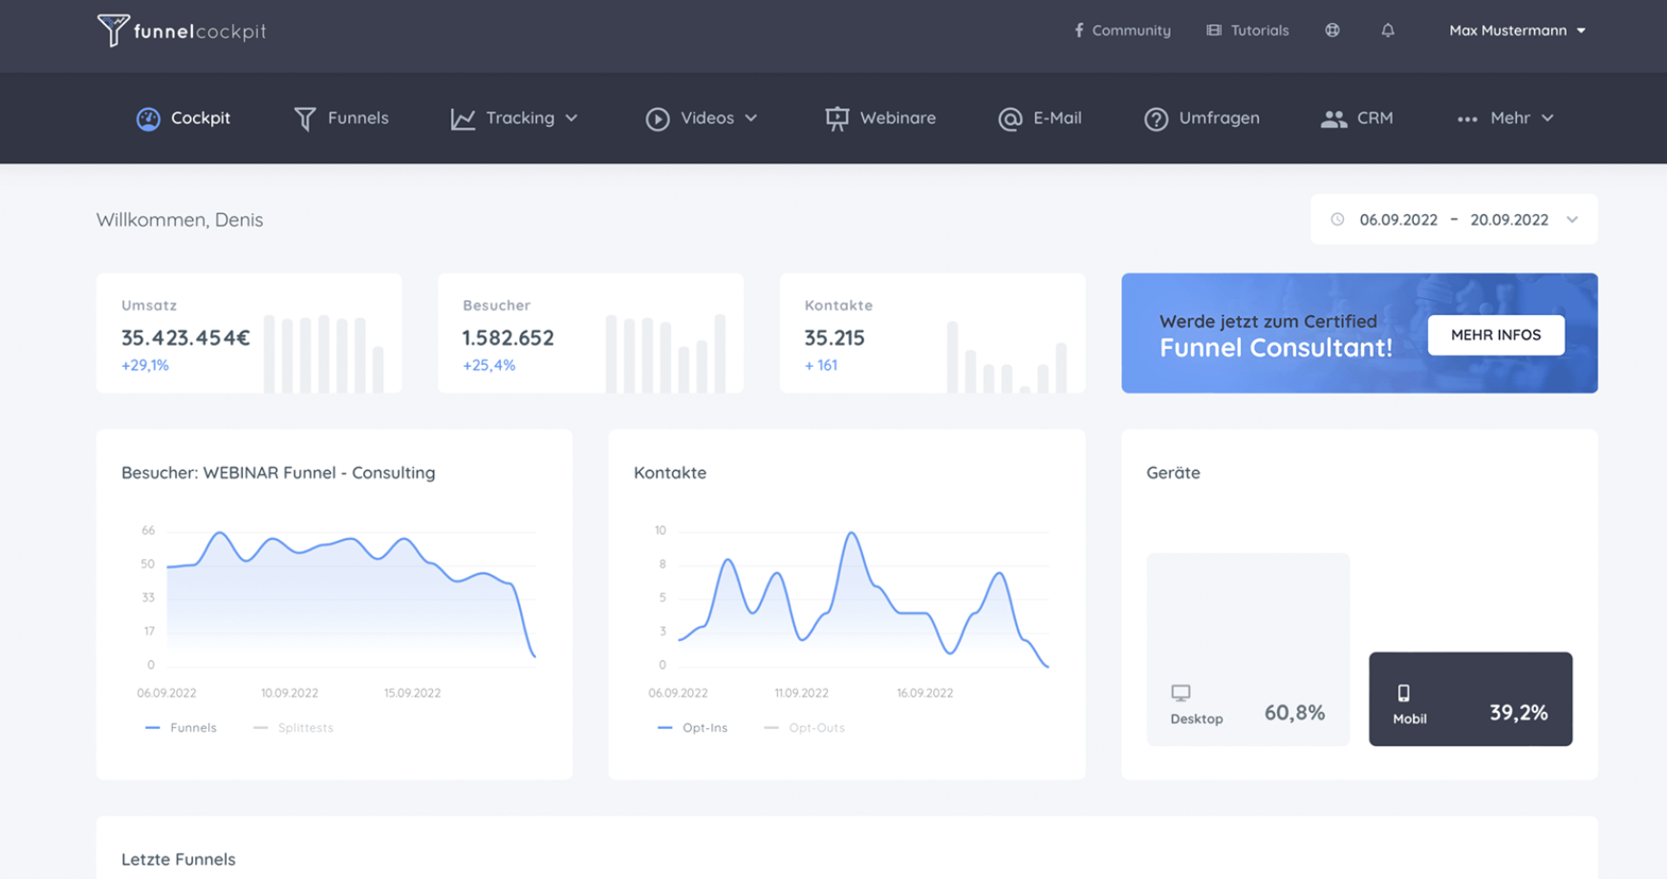The width and height of the screenshot is (1667, 879).
Task: Open the date range picker
Action: click(x=1453, y=219)
